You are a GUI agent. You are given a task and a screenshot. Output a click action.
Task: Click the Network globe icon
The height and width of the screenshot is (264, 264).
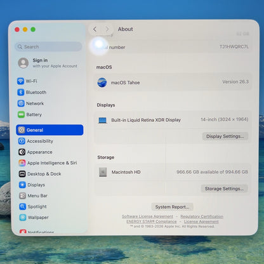coord(21,103)
